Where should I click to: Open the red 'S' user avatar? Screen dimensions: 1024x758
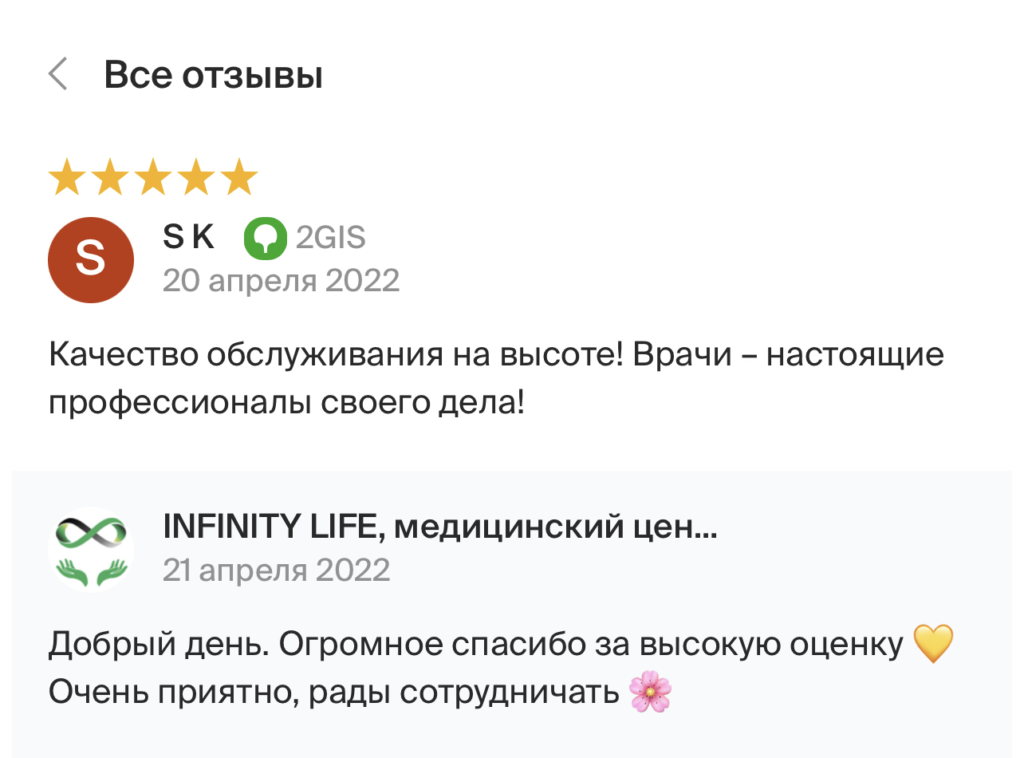click(x=90, y=260)
